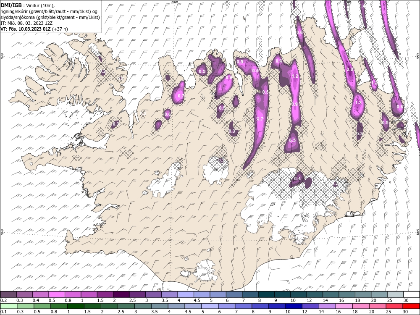The width and height of the screenshot is (420, 315).
Task: Select the red-pink rain swatch labeled 25
Action: pos(394,306)
